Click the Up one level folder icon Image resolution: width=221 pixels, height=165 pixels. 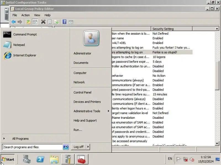pyautogui.click(x=28, y=22)
